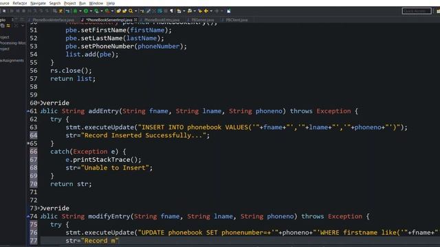This screenshot has width=440, height=247.
Task: Open the Search magnifier tool
Action: pyautogui.click(x=131, y=11)
